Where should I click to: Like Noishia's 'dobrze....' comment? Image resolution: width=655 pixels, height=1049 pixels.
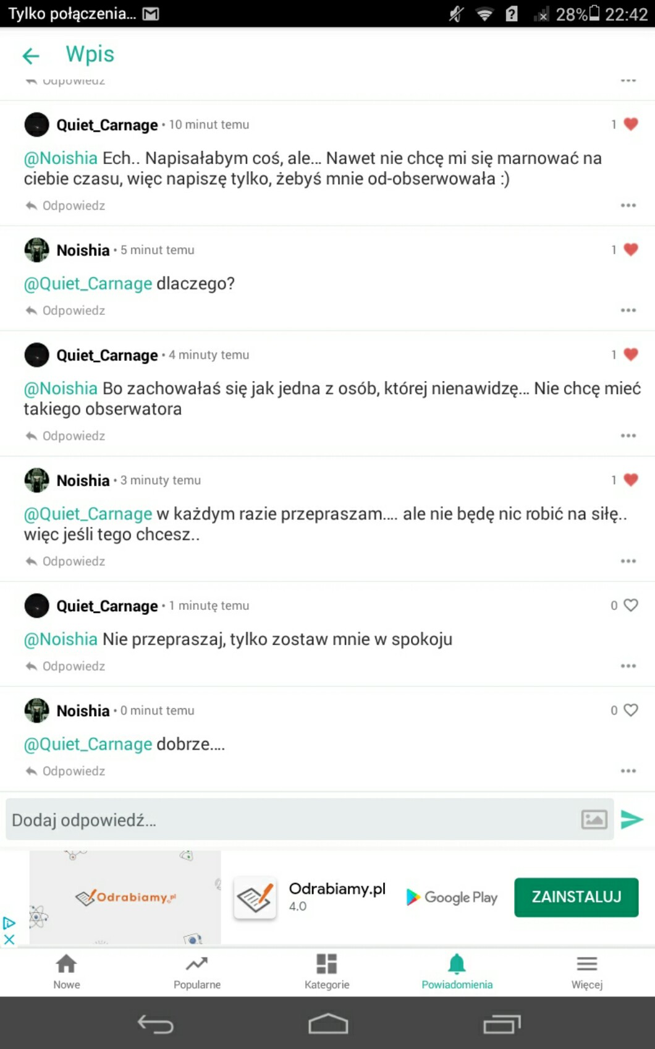[630, 710]
